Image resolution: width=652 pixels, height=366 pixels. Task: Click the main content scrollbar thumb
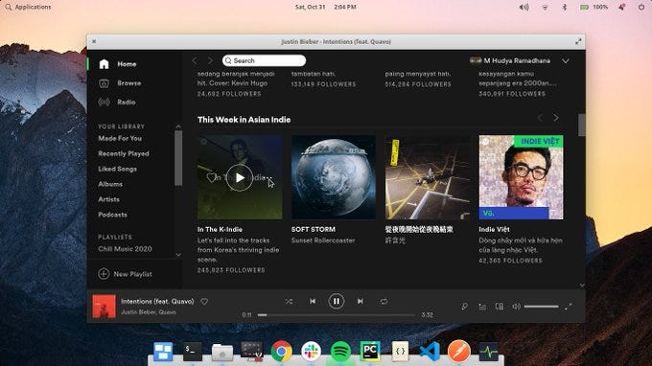click(581, 125)
